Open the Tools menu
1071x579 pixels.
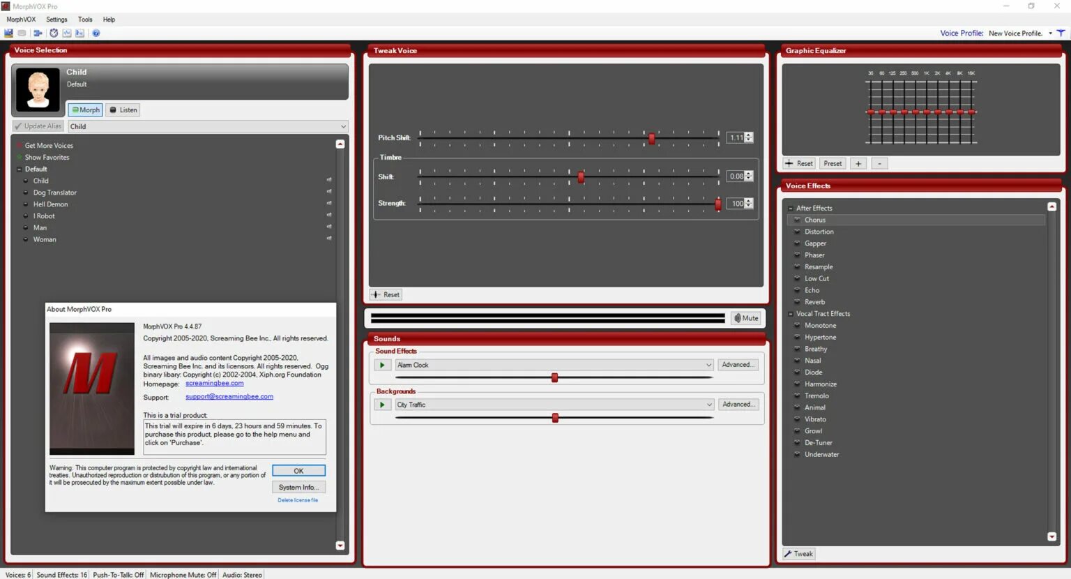point(85,20)
